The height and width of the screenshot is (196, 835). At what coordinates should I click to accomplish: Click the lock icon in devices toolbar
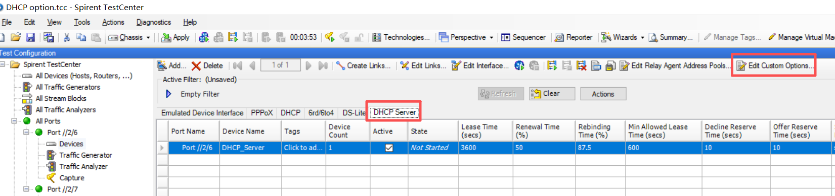(610, 66)
